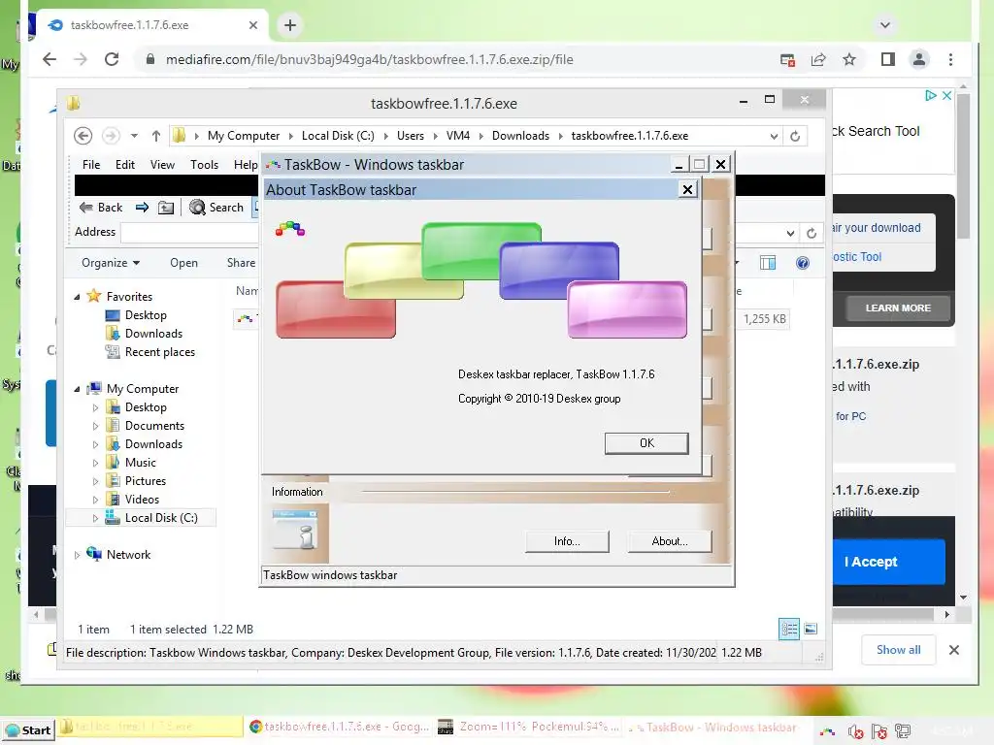
Task: Expand Desktop under My Computer
Action: point(96,407)
